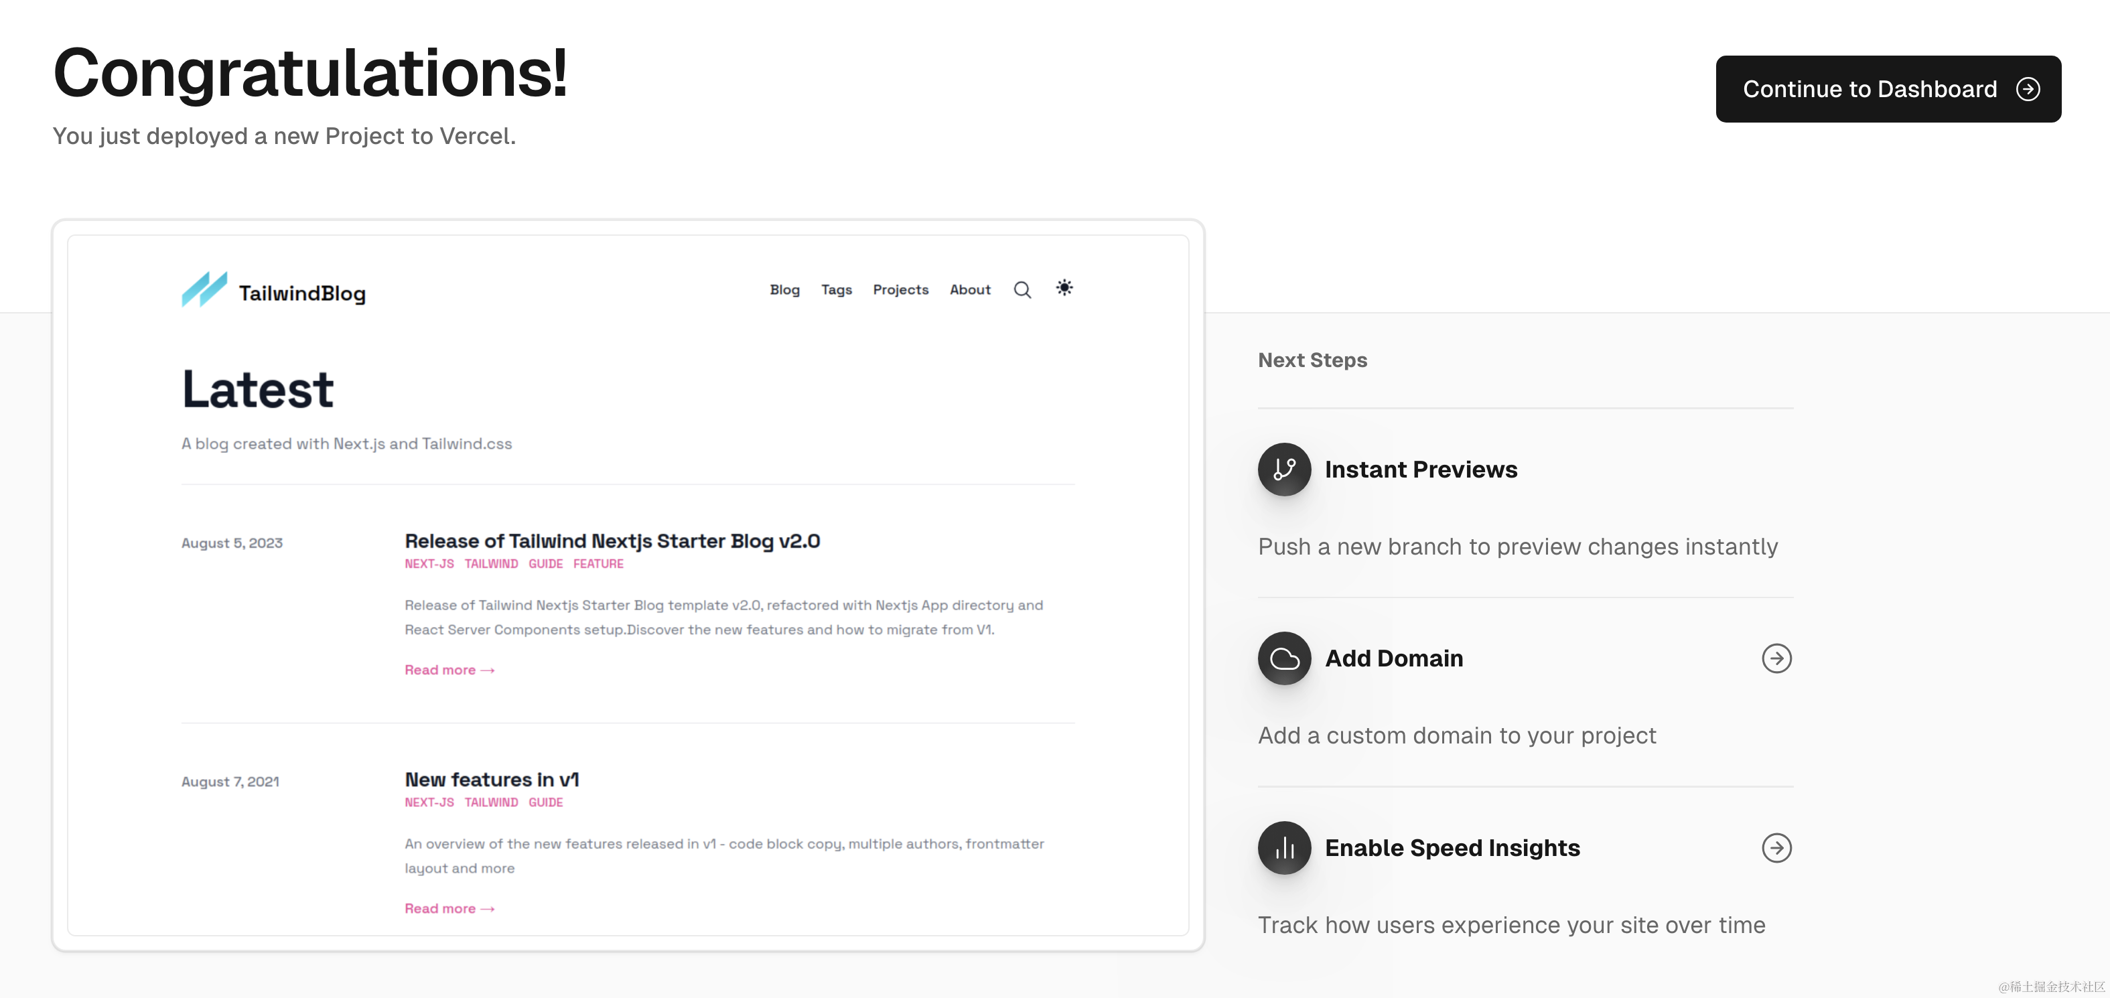Viewport: 2110px width, 998px height.
Task: Open the Tags nav item
Action: click(837, 290)
